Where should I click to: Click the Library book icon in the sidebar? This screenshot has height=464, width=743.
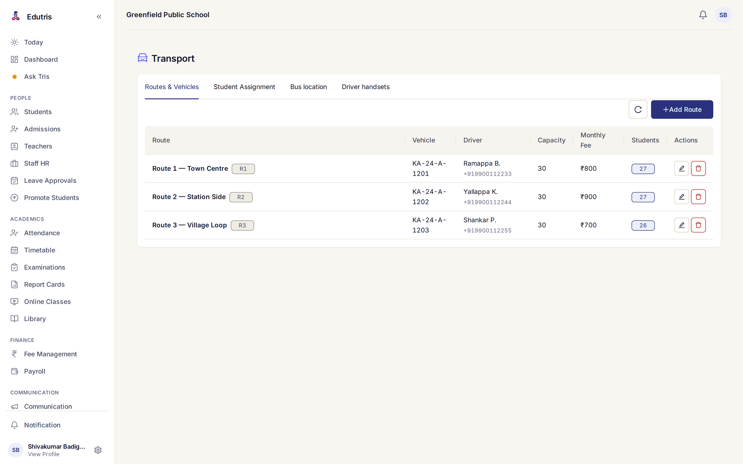coord(15,319)
